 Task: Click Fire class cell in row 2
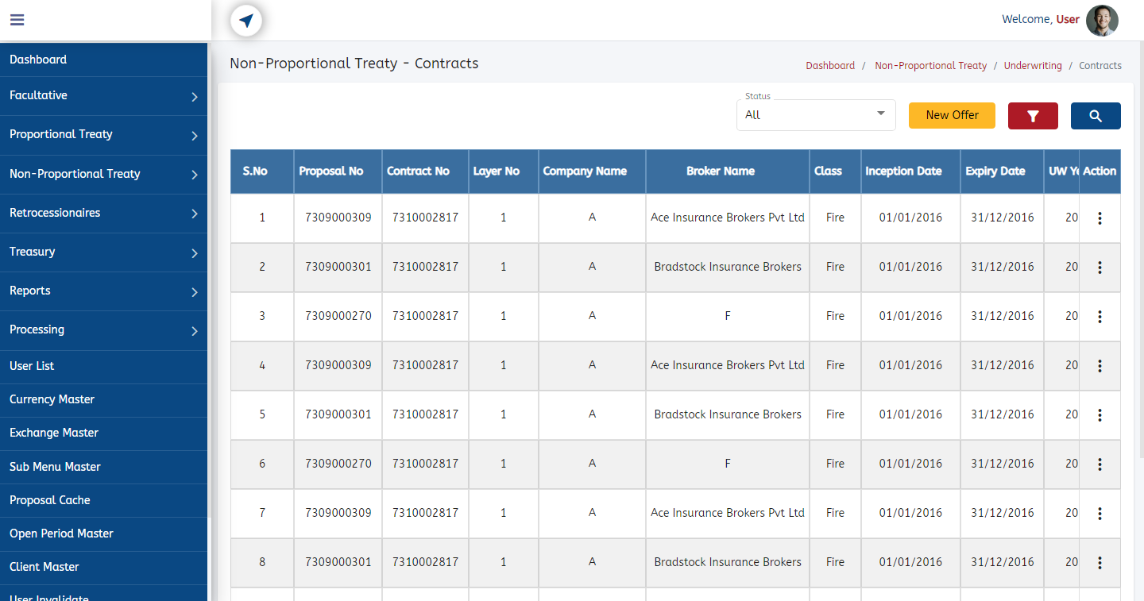835,267
